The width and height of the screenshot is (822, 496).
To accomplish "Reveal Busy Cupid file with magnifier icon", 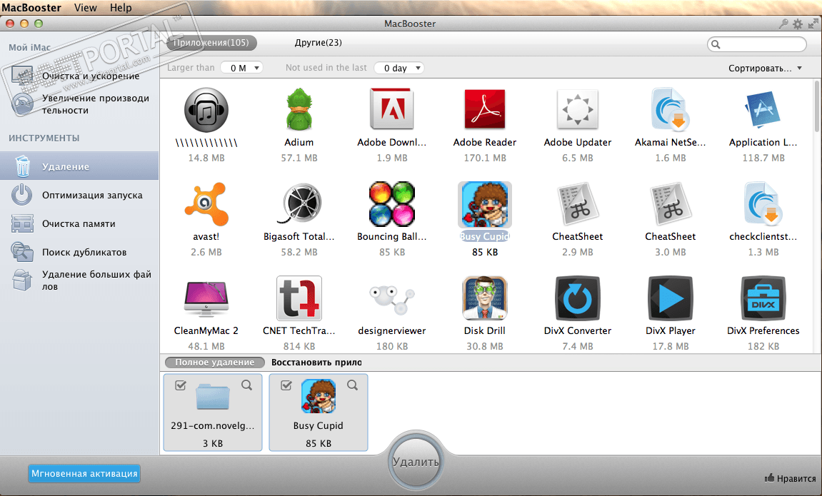I will tap(352, 385).
